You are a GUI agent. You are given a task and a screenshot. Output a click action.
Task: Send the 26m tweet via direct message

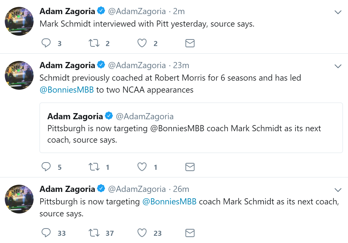point(190,233)
